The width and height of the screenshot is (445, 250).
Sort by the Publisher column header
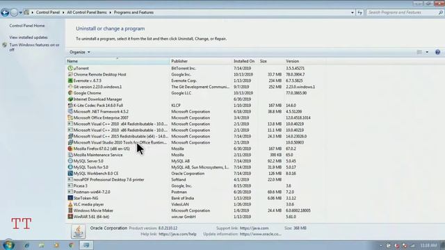click(x=201, y=61)
